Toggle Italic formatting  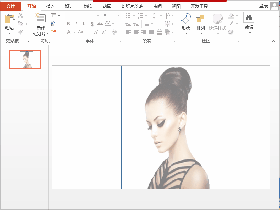click(76, 24)
